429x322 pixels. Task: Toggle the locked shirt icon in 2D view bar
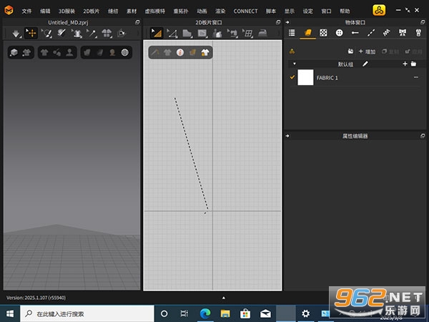(205, 52)
